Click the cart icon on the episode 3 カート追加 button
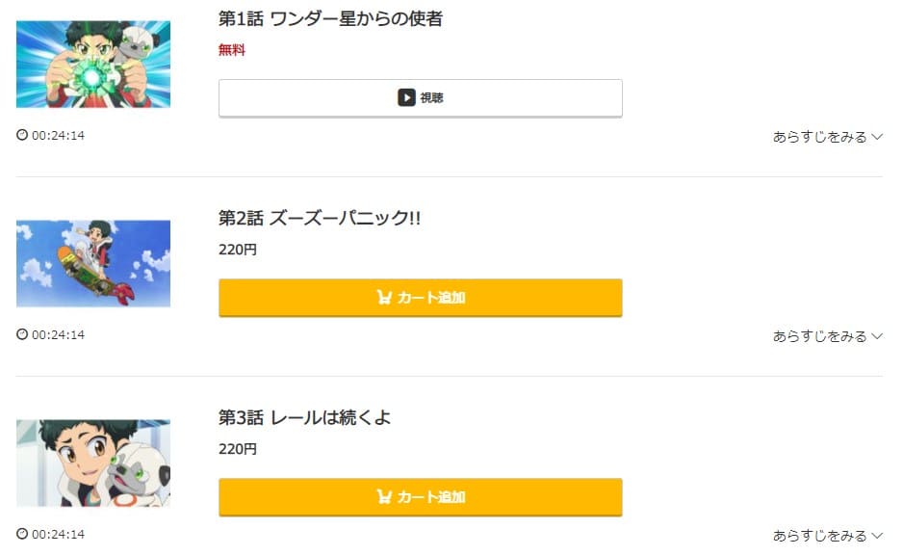This screenshot has height=555, width=903. [384, 497]
